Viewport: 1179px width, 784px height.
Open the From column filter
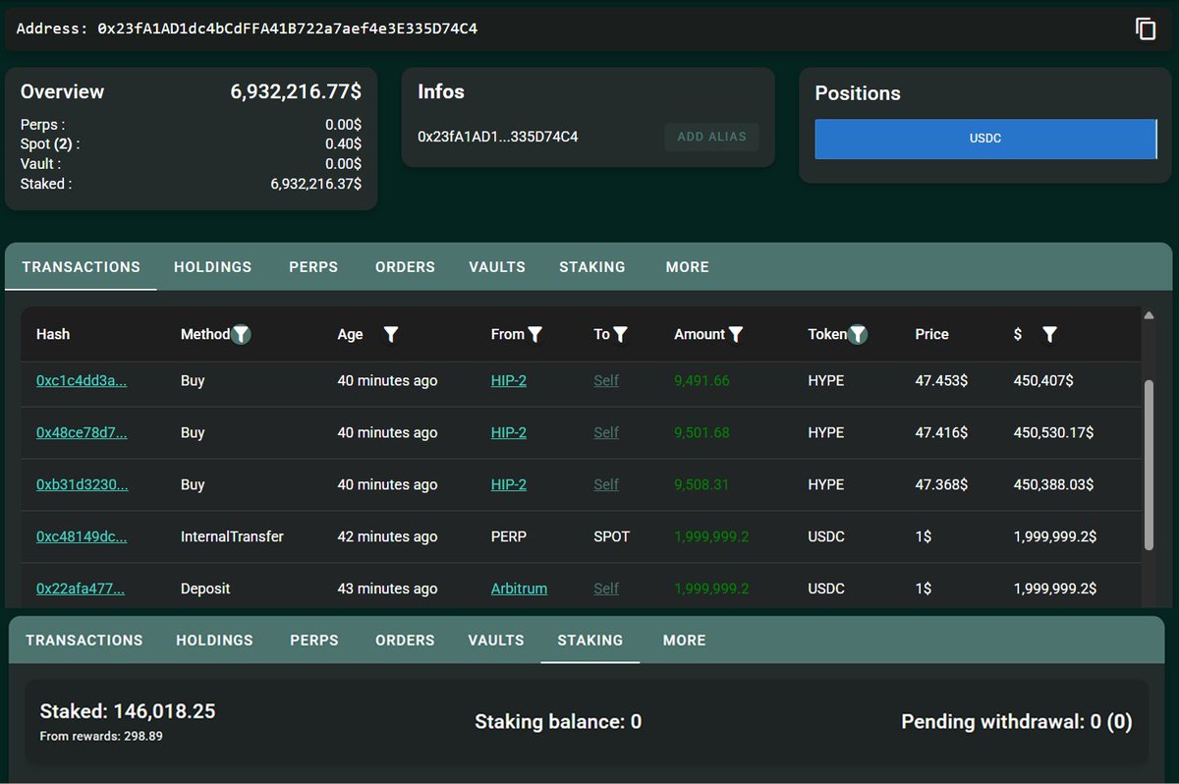(x=534, y=334)
